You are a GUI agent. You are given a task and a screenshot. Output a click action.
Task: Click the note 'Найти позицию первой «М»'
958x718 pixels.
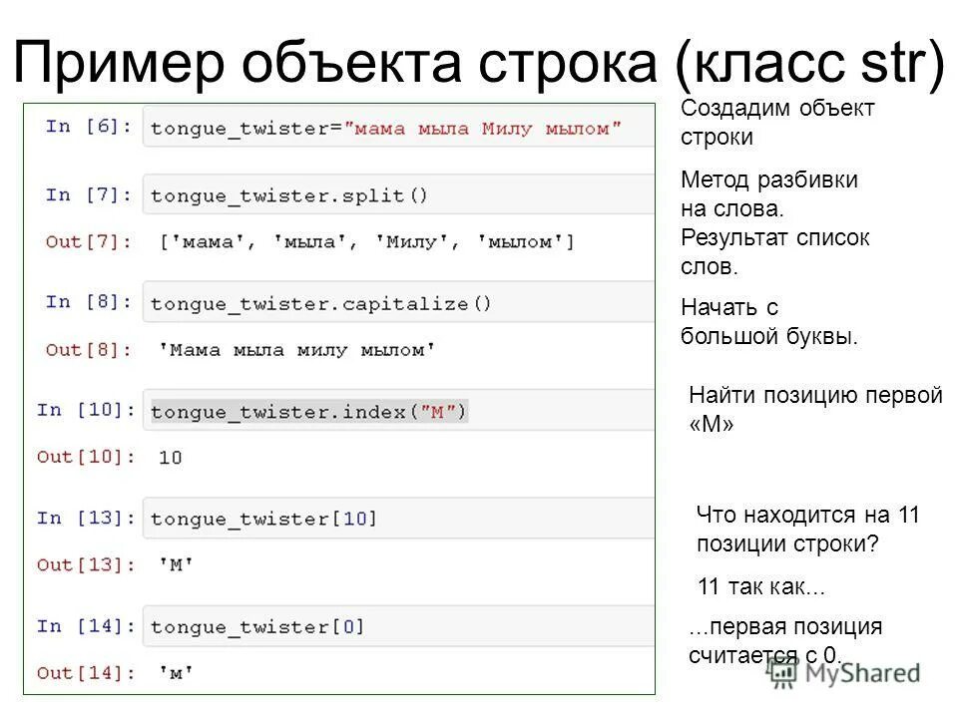tap(815, 410)
